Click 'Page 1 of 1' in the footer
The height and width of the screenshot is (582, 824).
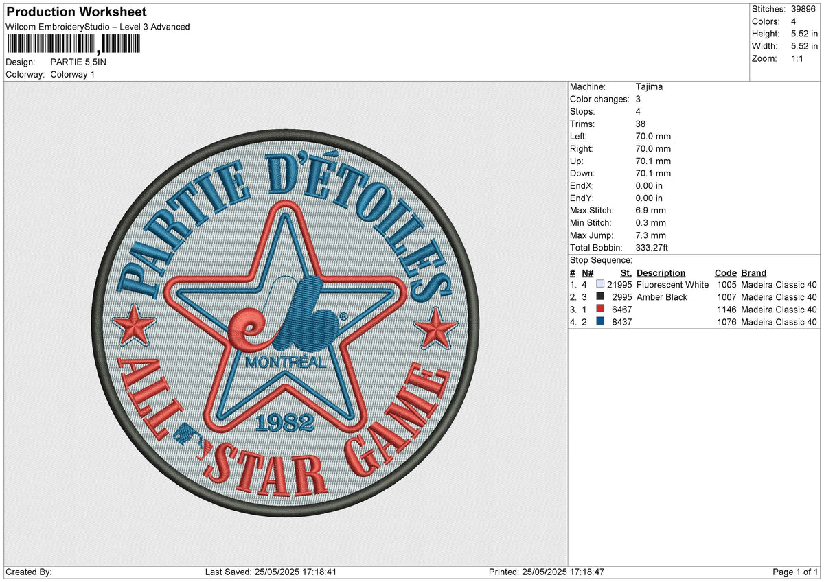click(x=795, y=572)
